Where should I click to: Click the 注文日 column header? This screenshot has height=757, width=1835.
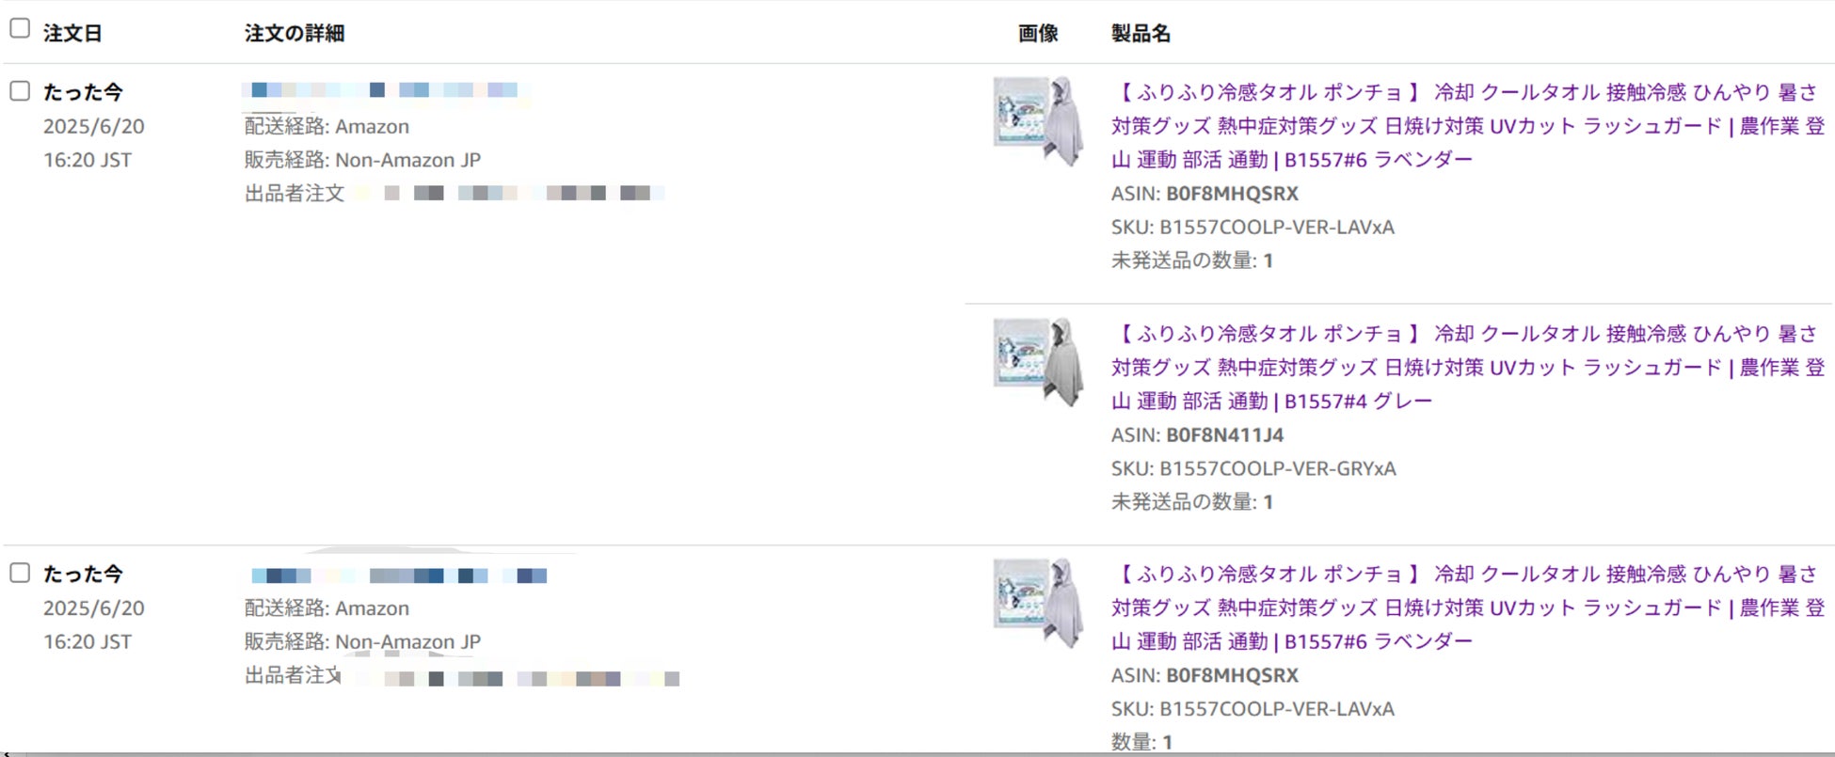[x=72, y=33]
